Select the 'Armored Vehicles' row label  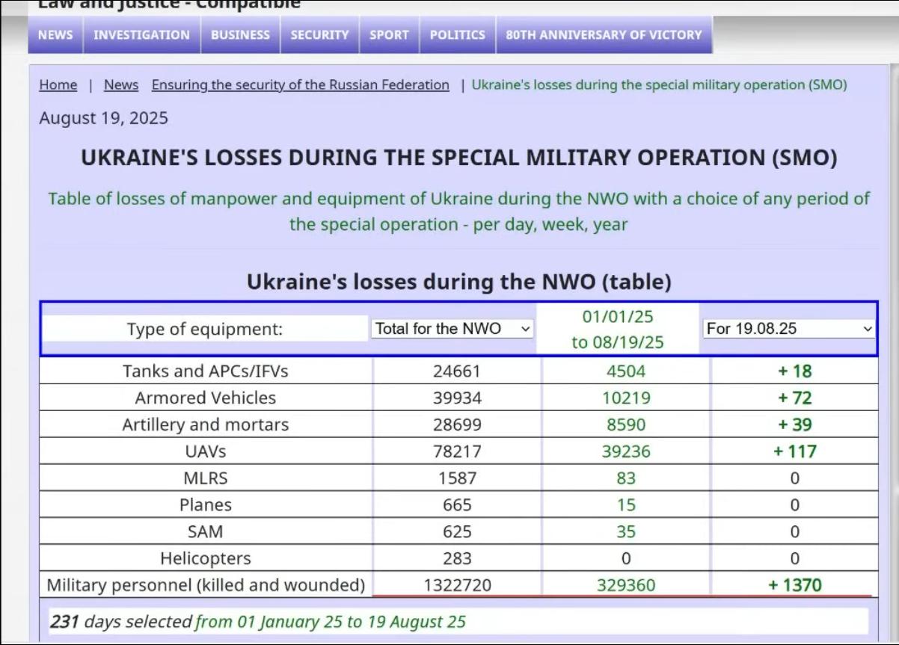coord(206,398)
